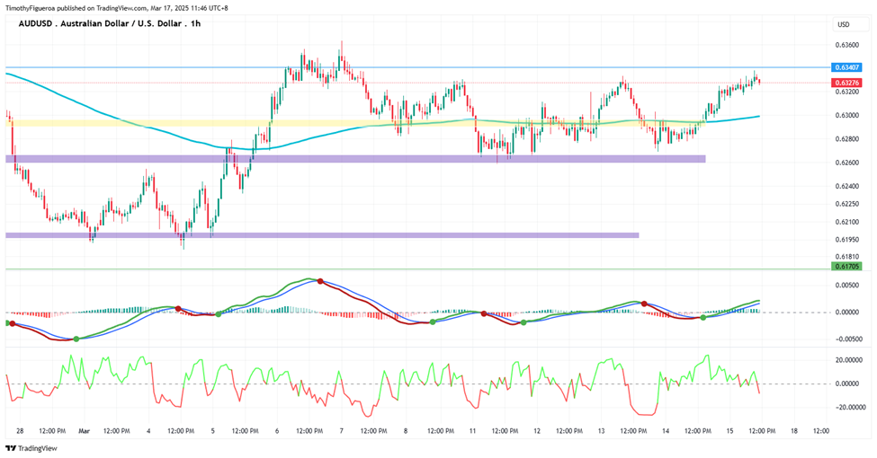Click the blue horizontal resistance line
Image resolution: width=877 pixels, height=458 pixels.
click(418, 67)
